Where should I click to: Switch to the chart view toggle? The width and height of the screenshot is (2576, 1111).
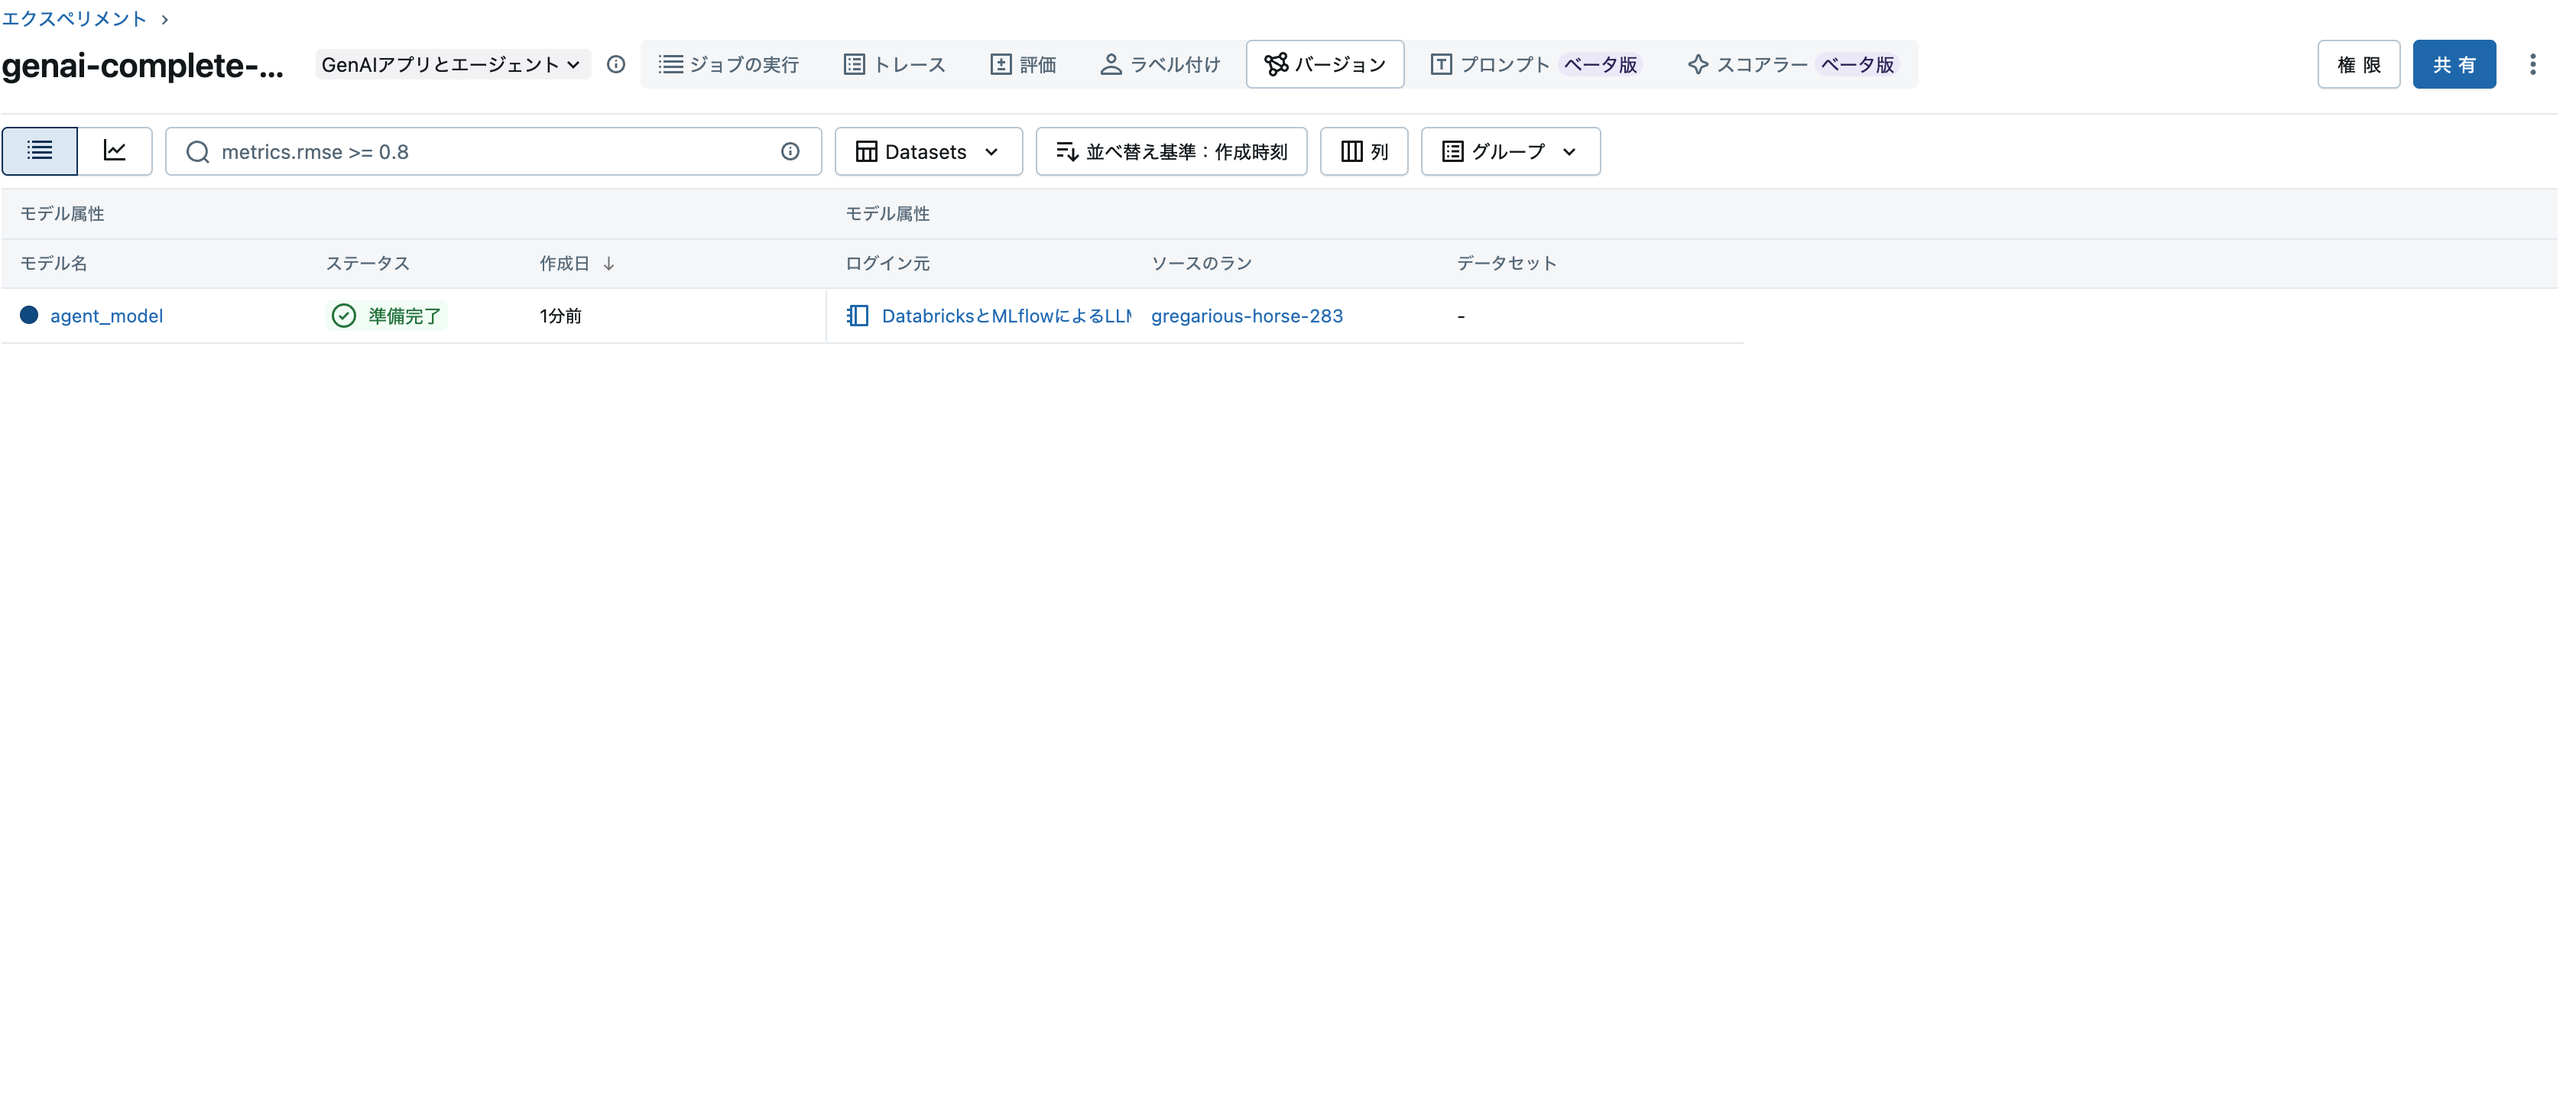[115, 151]
